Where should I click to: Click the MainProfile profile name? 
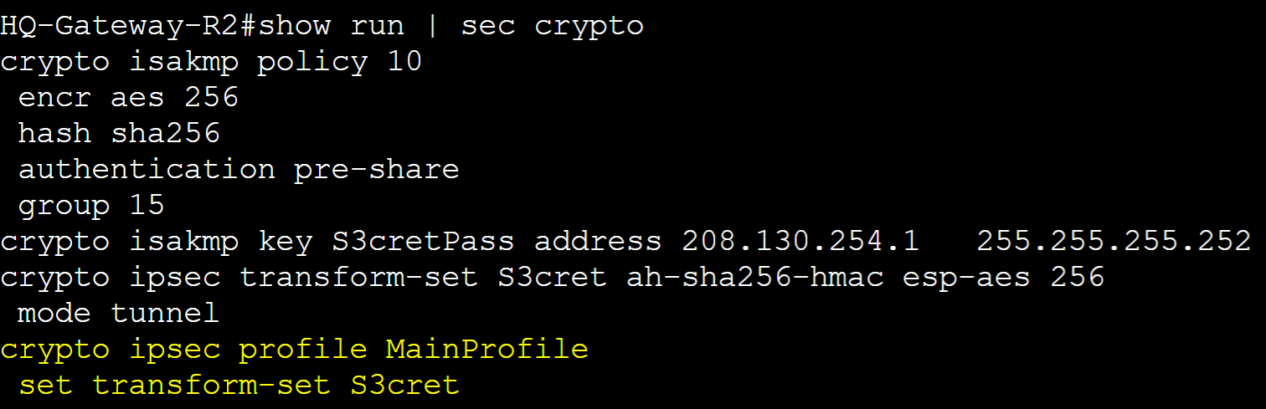487,349
